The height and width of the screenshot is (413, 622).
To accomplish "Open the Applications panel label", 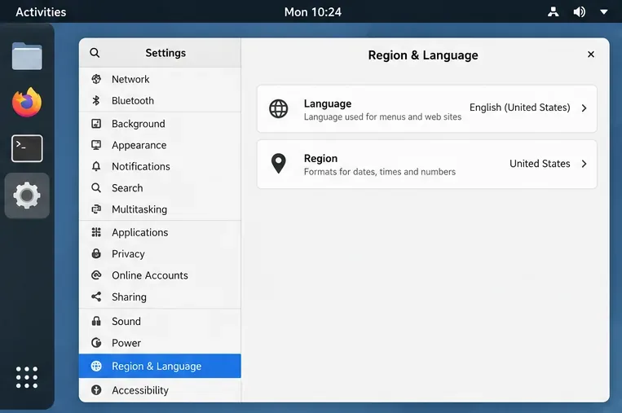I will [x=139, y=232].
